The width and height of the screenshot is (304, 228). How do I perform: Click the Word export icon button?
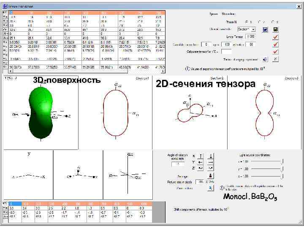coord(265,30)
